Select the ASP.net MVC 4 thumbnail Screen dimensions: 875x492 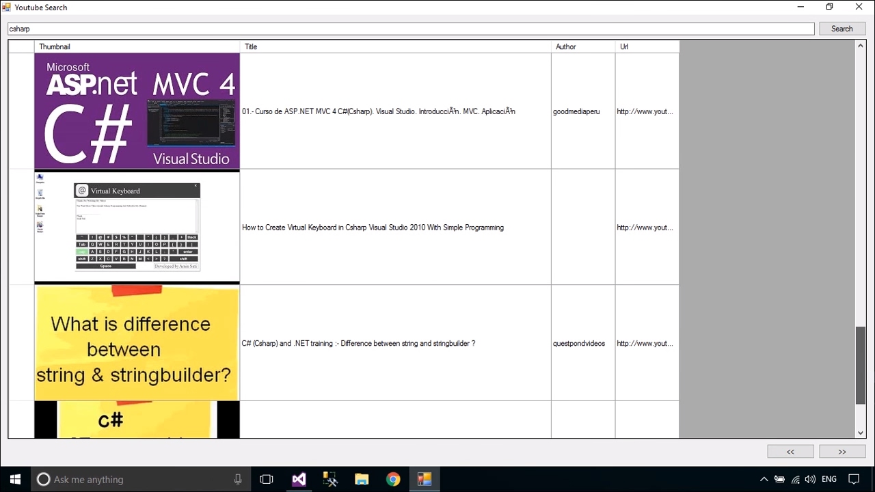(x=137, y=111)
